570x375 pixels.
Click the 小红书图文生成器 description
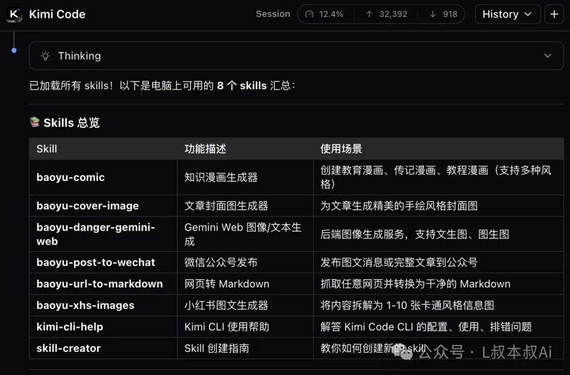point(226,305)
